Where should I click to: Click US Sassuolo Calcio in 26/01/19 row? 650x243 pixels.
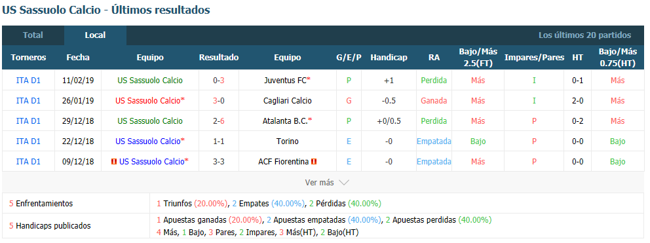(x=149, y=101)
